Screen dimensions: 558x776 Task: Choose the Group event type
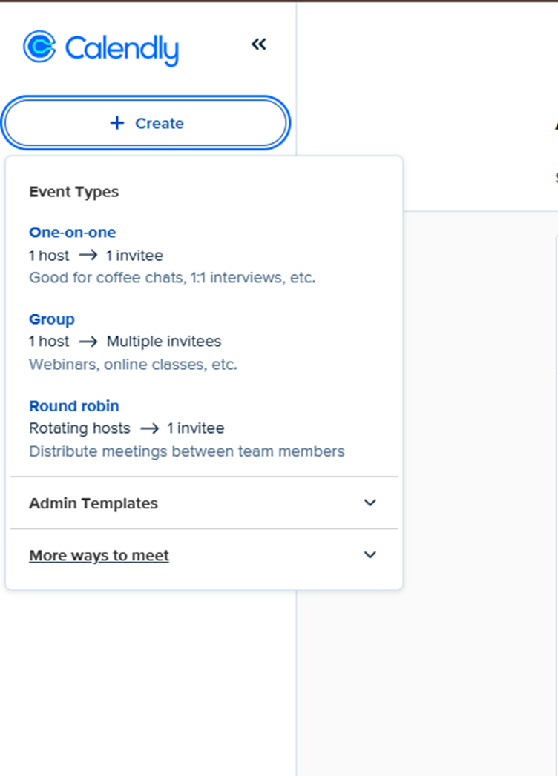(x=52, y=319)
